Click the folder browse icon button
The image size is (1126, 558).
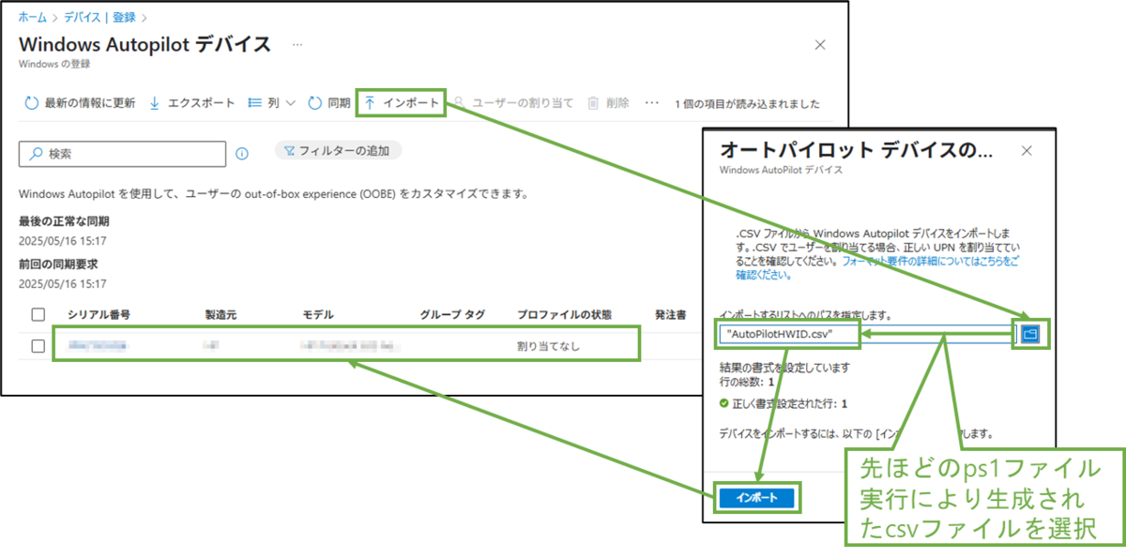point(1030,333)
